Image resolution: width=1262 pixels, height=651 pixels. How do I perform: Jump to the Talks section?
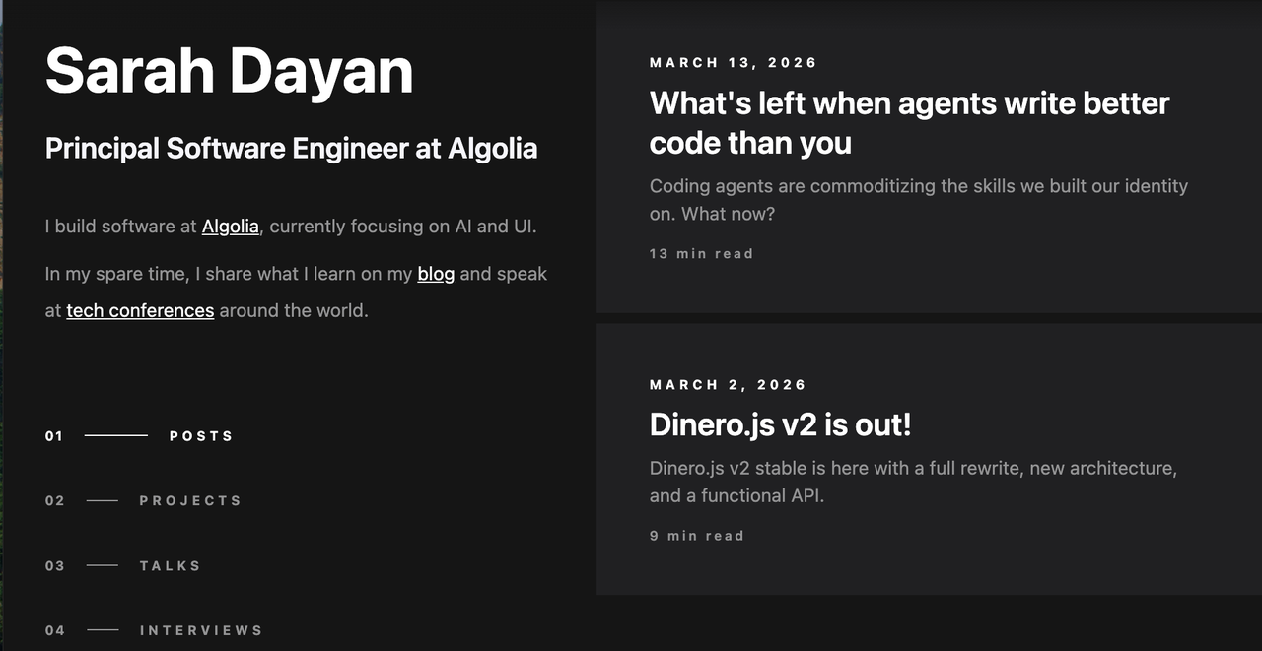tap(171, 566)
